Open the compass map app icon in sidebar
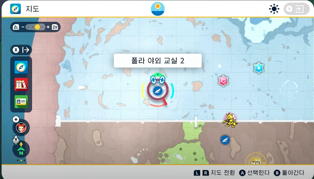Image resolution: width=314 pixels, height=179 pixels. (21, 67)
